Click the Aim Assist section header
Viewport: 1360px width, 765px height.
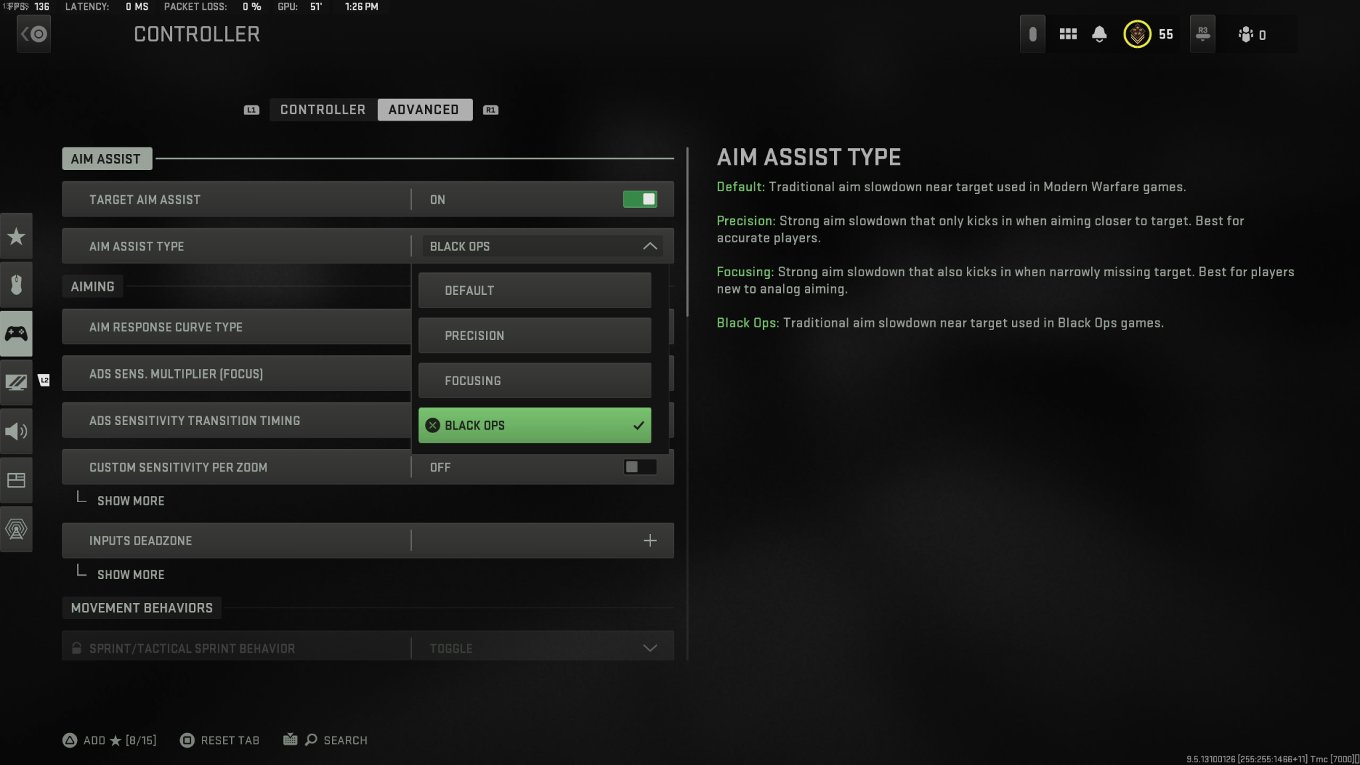[x=107, y=159]
